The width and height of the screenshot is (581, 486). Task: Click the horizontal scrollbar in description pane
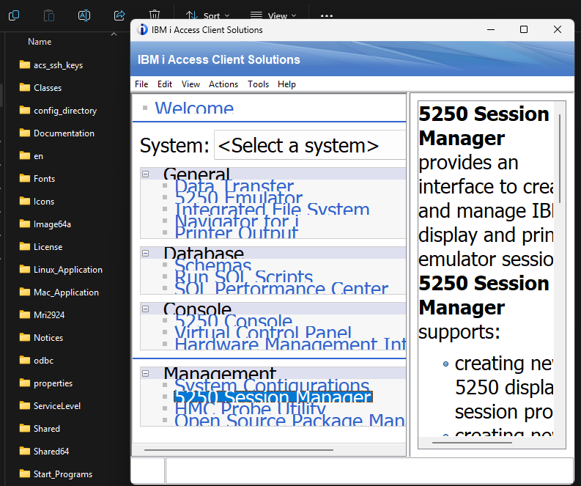[472, 442]
